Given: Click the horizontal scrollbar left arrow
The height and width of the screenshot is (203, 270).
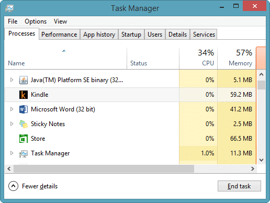Looking at the screenshot, I should click(9, 168).
